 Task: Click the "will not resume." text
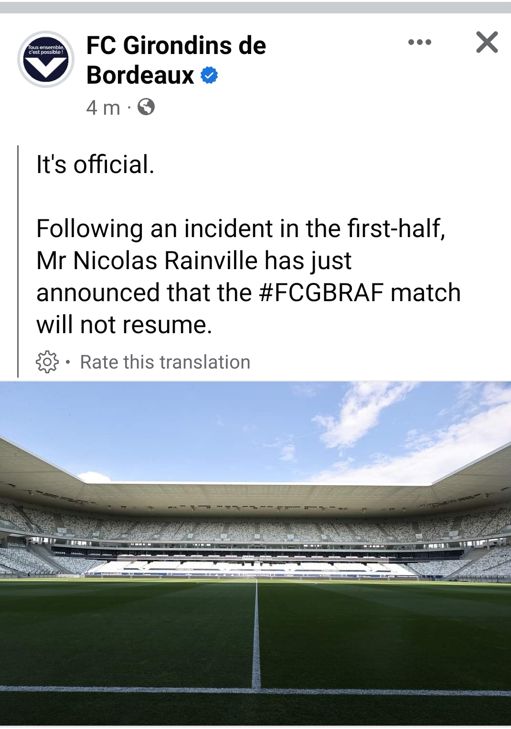pos(124,325)
